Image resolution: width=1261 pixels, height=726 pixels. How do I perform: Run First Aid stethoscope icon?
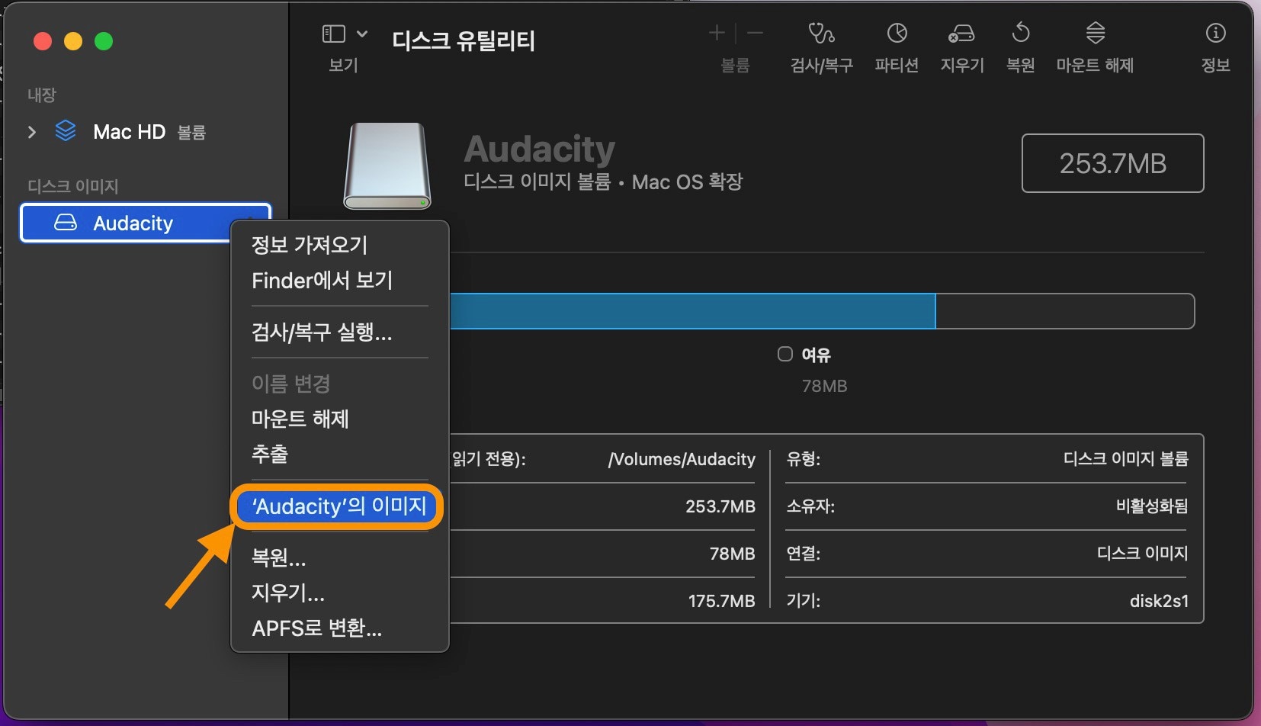pyautogui.click(x=821, y=33)
